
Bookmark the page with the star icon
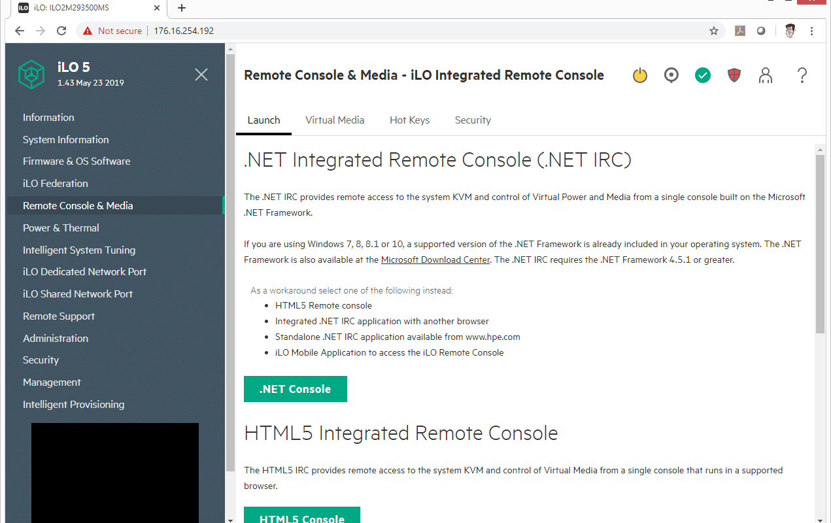coord(714,31)
